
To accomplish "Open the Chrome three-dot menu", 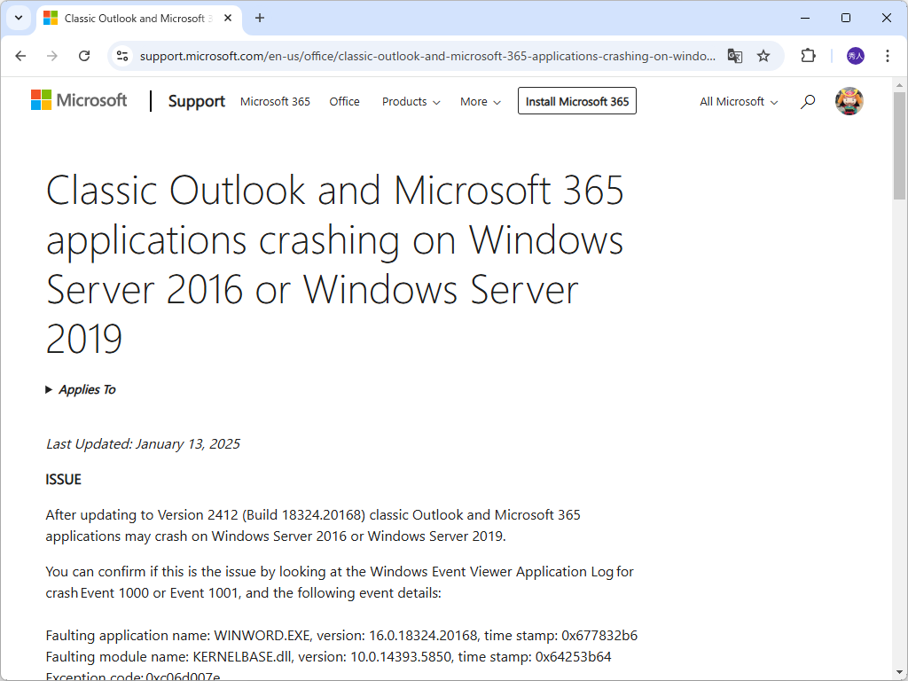I will click(x=887, y=56).
